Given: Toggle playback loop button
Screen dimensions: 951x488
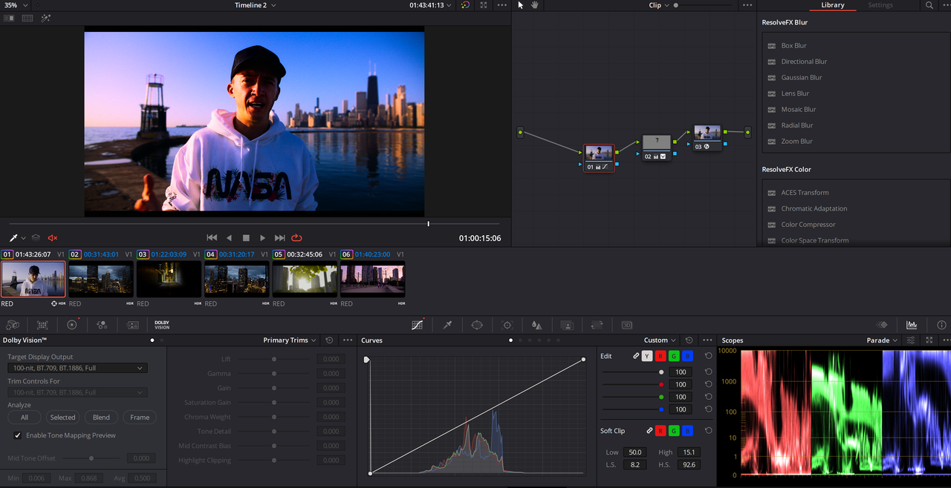Looking at the screenshot, I should point(296,238).
